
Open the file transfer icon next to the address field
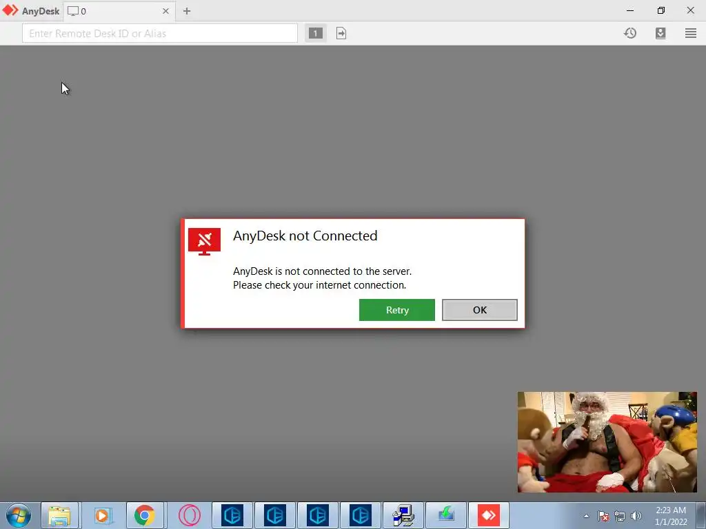tap(341, 33)
